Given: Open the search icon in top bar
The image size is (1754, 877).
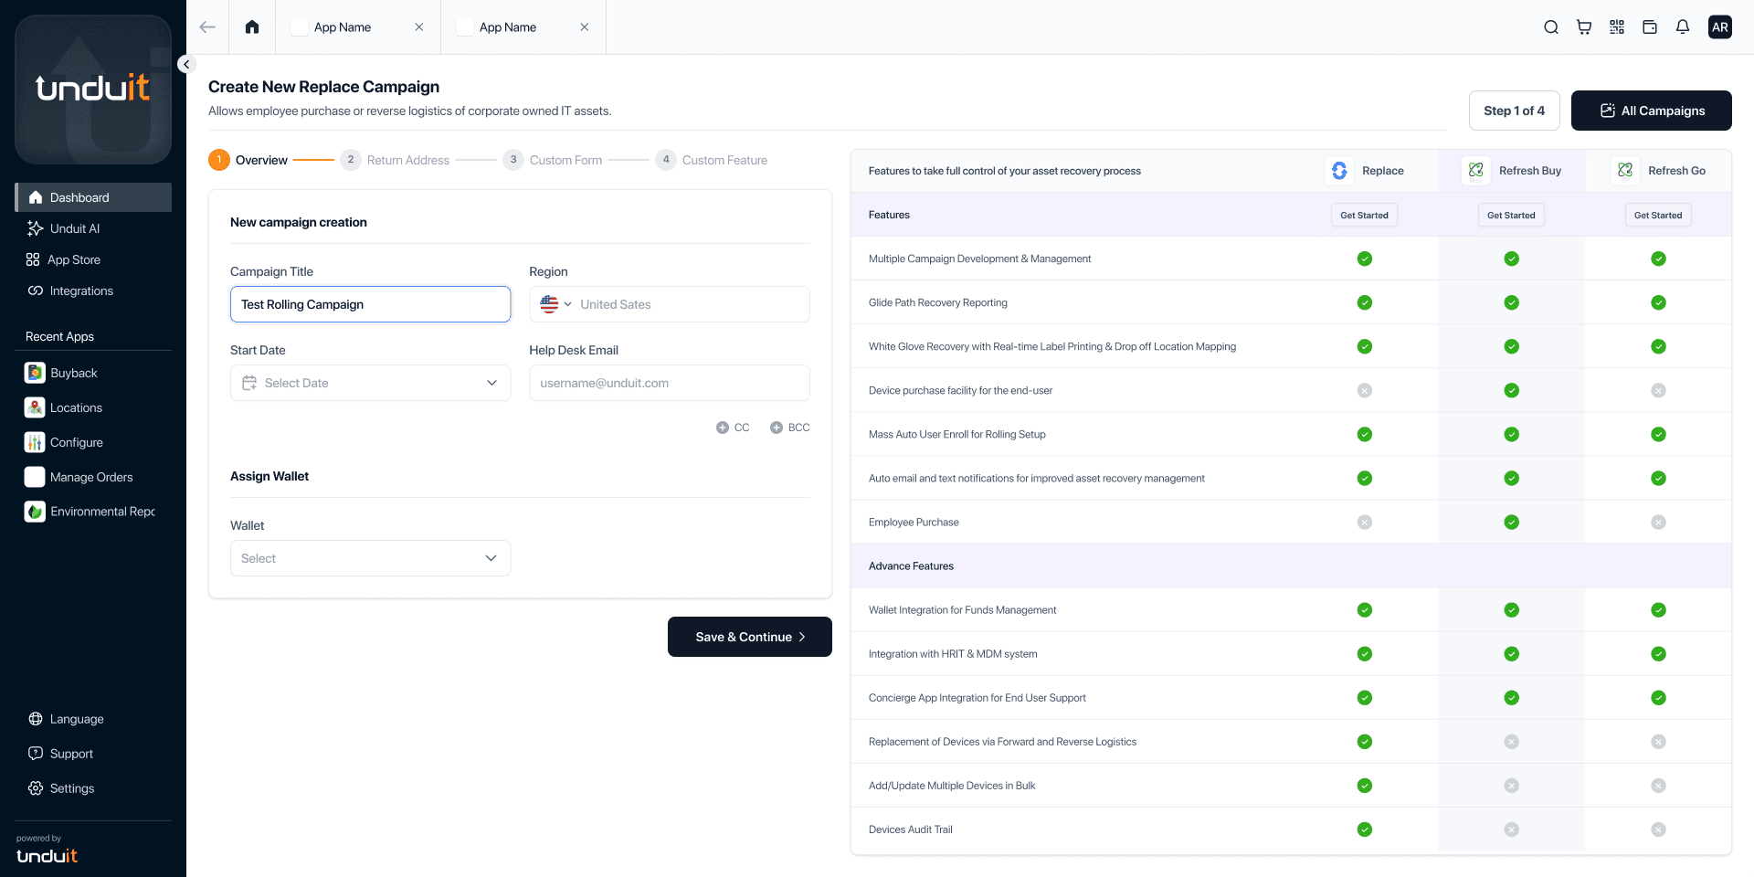Looking at the screenshot, I should click(x=1550, y=27).
